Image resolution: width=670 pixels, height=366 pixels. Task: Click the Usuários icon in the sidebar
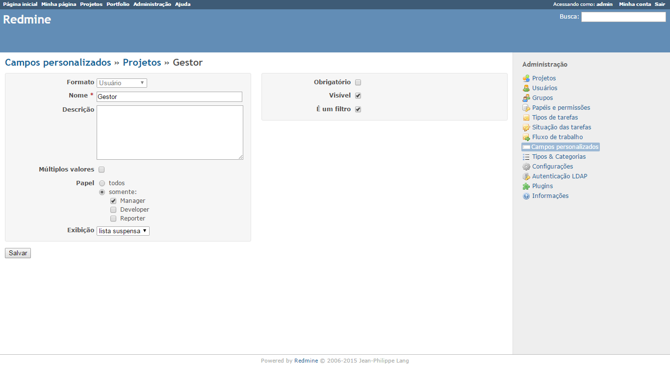[526, 88]
